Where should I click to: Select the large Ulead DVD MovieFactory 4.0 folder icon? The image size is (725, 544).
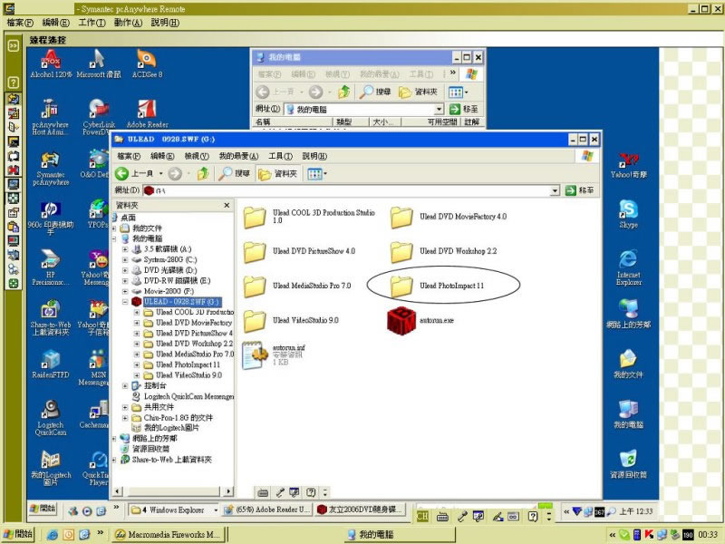pyautogui.click(x=401, y=218)
